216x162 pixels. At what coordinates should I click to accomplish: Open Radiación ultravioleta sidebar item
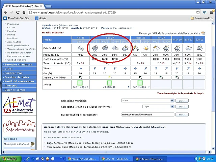[x=20, y=53]
